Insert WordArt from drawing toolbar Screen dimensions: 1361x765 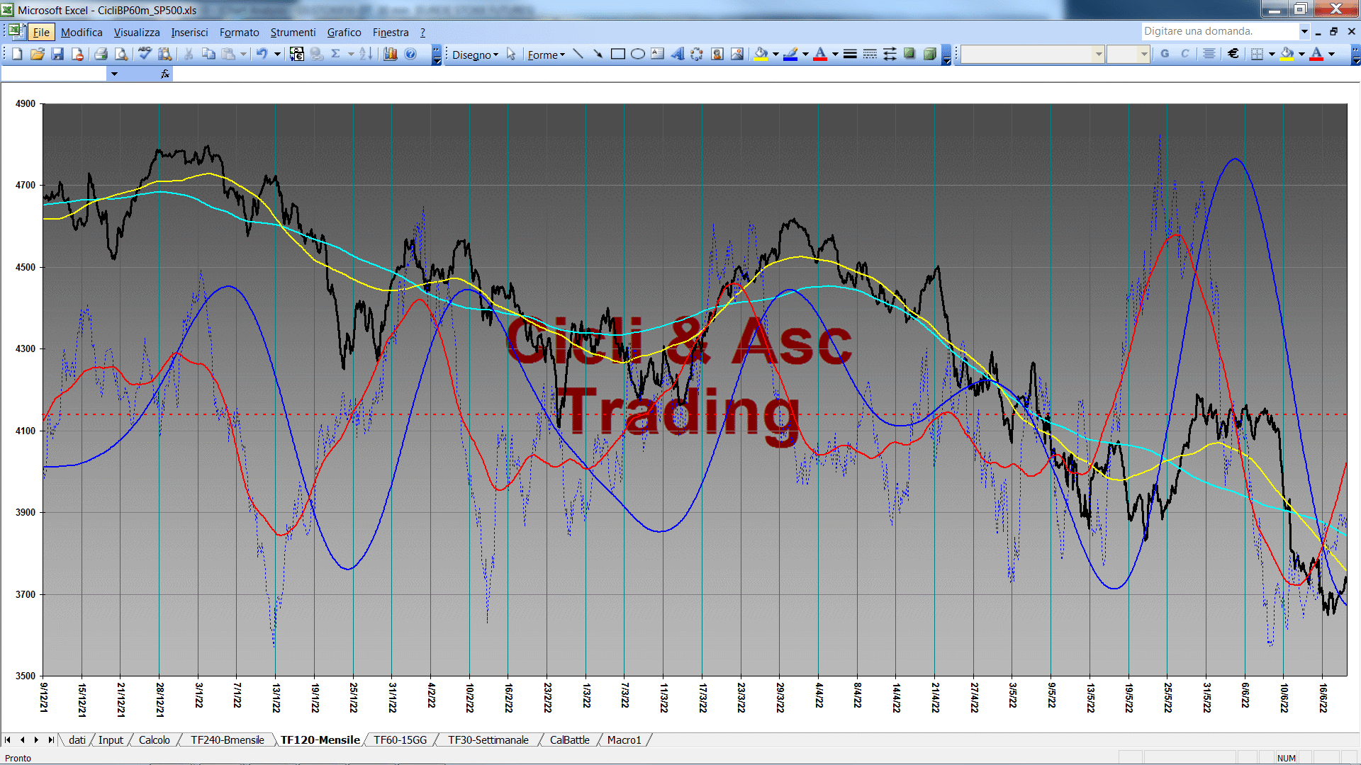(x=678, y=55)
